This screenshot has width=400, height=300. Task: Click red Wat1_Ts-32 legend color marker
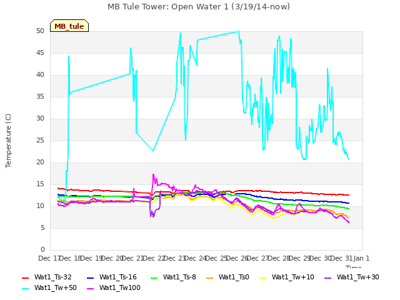26,277
